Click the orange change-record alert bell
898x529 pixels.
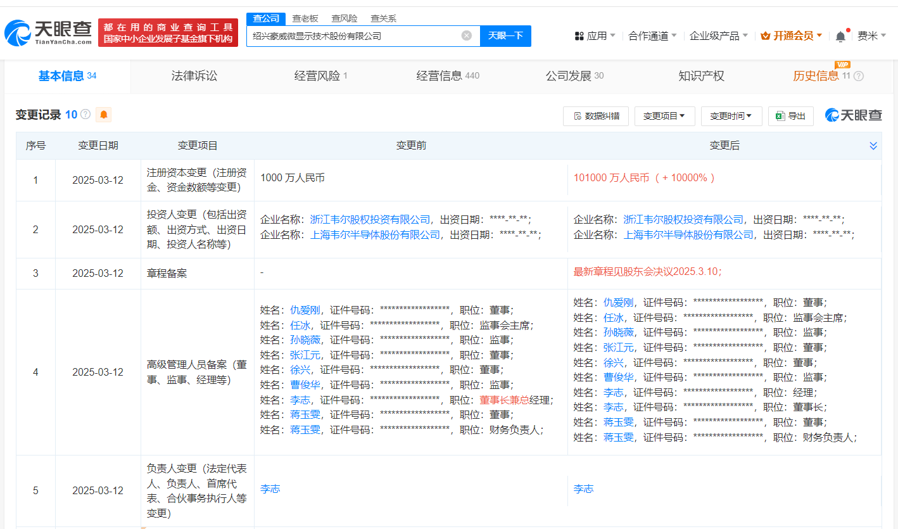(103, 115)
